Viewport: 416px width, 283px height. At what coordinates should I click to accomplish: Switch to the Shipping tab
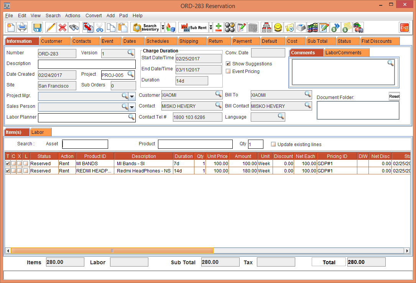click(189, 41)
